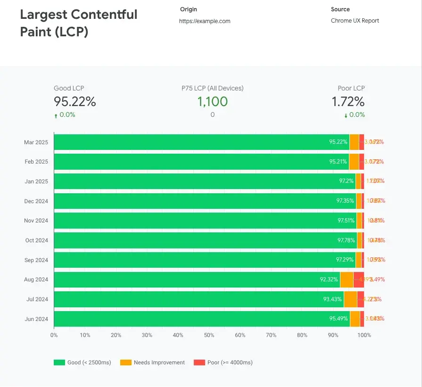Click the "Poor (>= 4000ms)" legend label
The height and width of the screenshot is (387, 422).
click(x=230, y=362)
